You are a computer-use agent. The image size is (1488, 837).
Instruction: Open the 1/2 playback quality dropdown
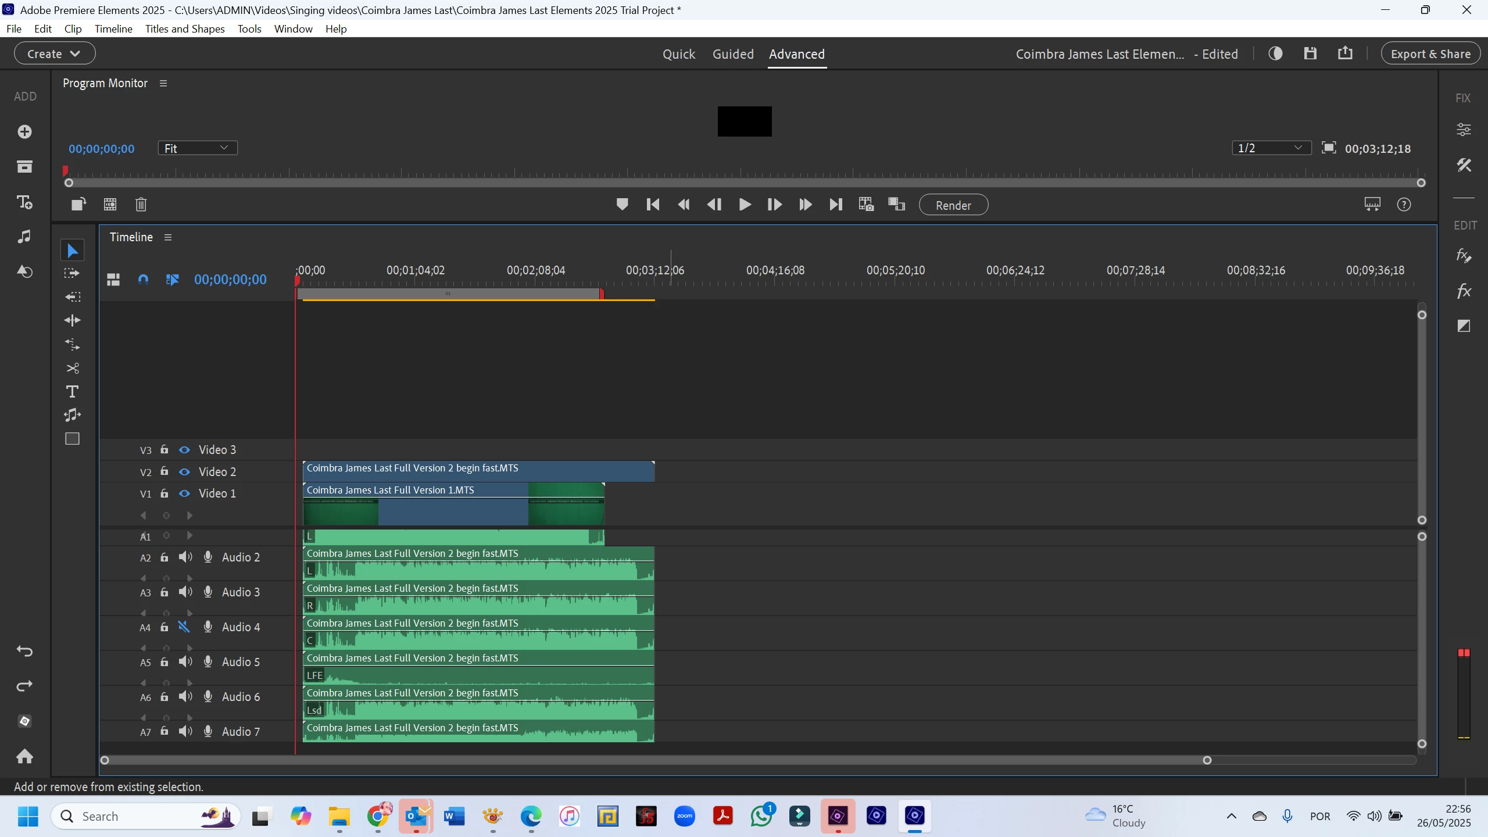pos(1271,148)
